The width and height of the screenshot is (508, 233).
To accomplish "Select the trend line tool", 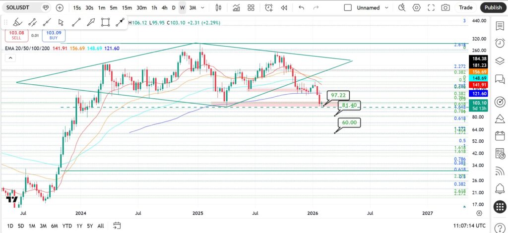I will tap(76, 22).
